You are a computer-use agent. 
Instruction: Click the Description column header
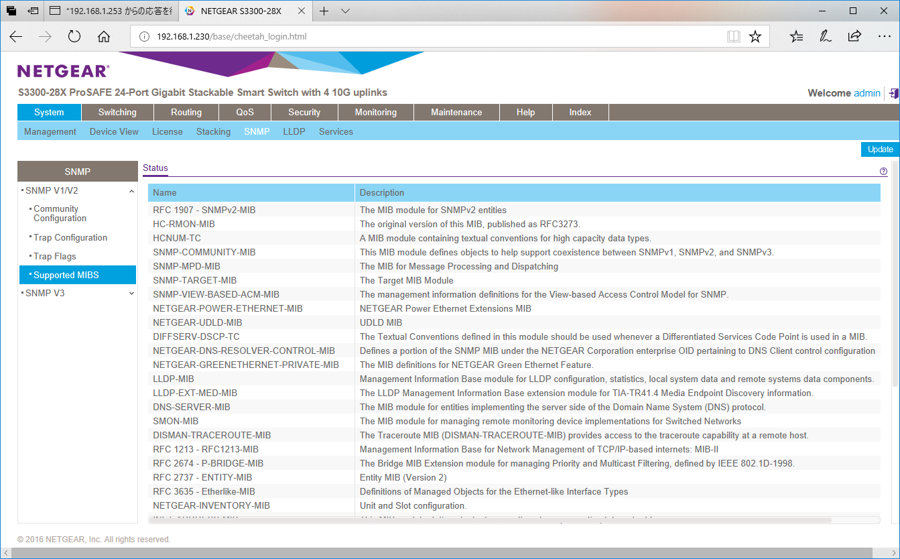617,193
